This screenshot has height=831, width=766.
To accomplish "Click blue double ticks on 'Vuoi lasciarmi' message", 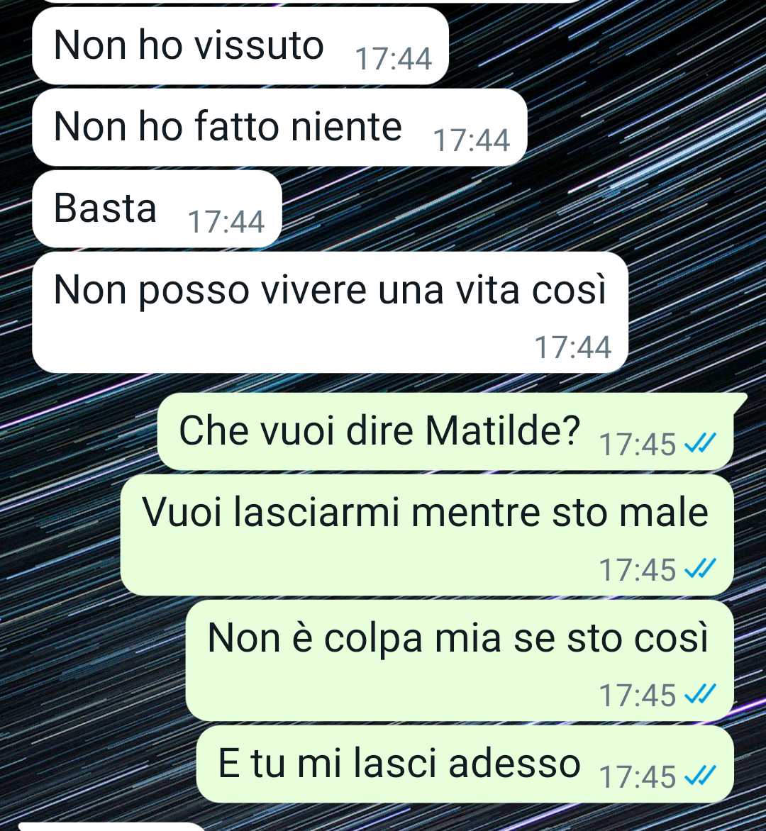I will [700, 569].
